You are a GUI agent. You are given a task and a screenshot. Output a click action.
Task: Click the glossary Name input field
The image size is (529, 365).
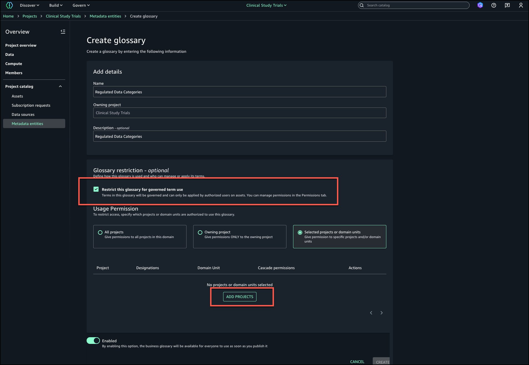(x=240, y=92)
